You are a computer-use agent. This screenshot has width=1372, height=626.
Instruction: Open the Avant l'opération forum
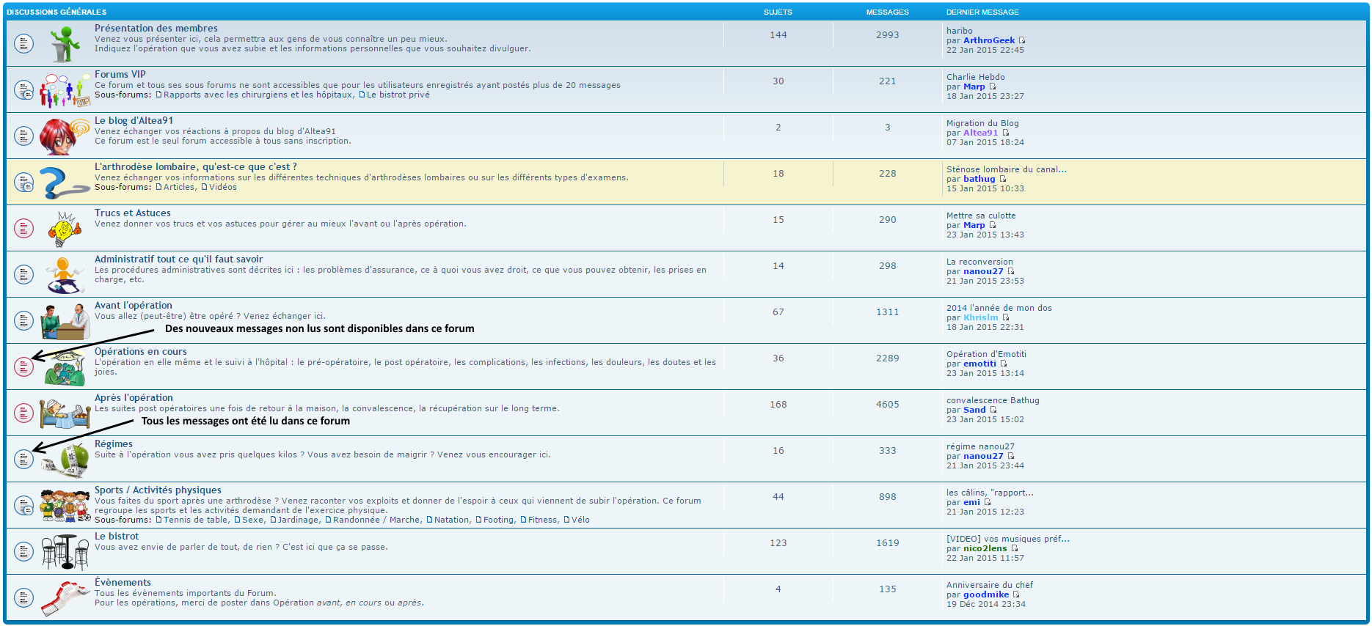click(134, 306)
